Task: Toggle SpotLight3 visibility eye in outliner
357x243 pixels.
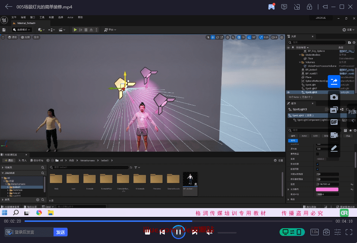Action: click(x=288, y=92)
